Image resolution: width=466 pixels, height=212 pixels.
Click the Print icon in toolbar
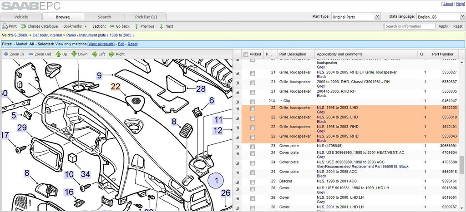click(x=5, y=26)
